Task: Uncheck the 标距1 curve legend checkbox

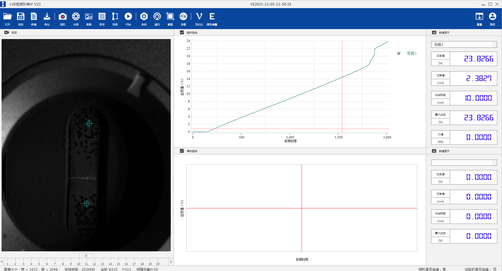Action: pyautogui.click(x=399, y=53)
